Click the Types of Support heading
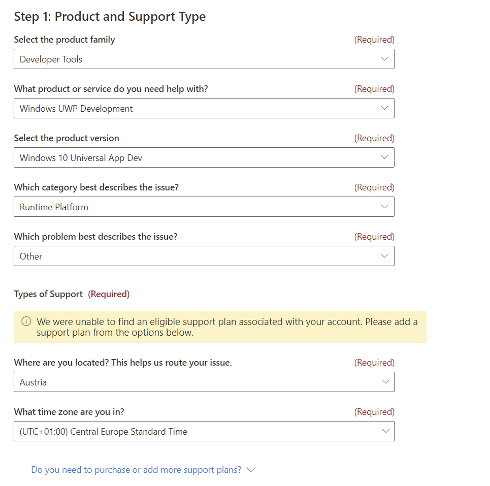Viewport: 490px width, 486px height. pyautogui.click(x=48, y=294)
